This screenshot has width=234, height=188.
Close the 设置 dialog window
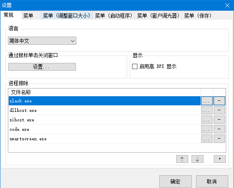click(227, 5)
